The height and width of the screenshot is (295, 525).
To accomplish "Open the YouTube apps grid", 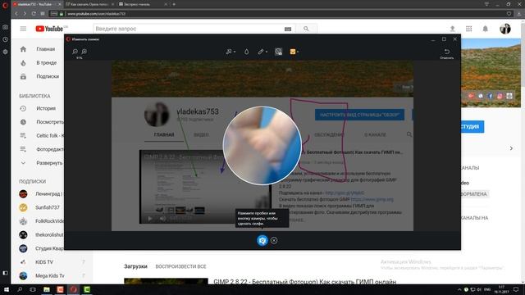I will (x=468, y=29).
